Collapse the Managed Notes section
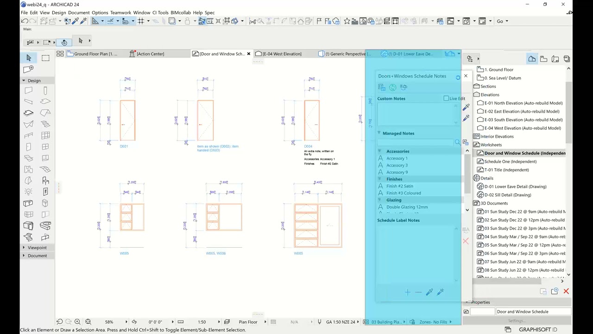Image resolution: width=593 pixels, height=334 pixels. click(379, 133)
